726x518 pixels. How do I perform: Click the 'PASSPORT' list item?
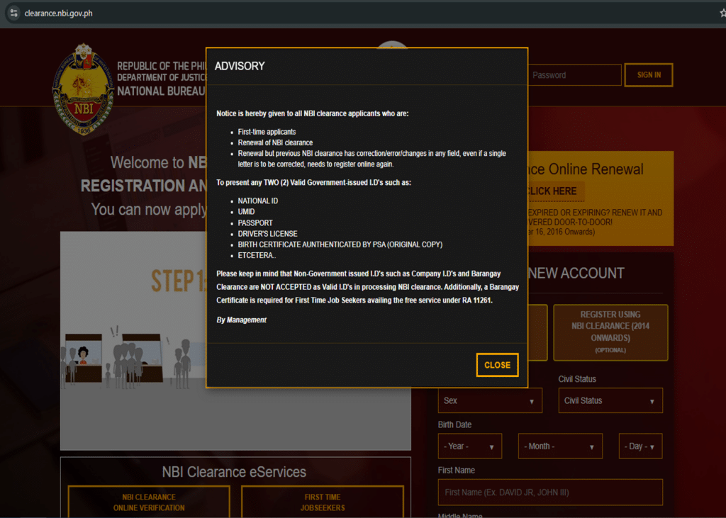click(x=255, y=223)
